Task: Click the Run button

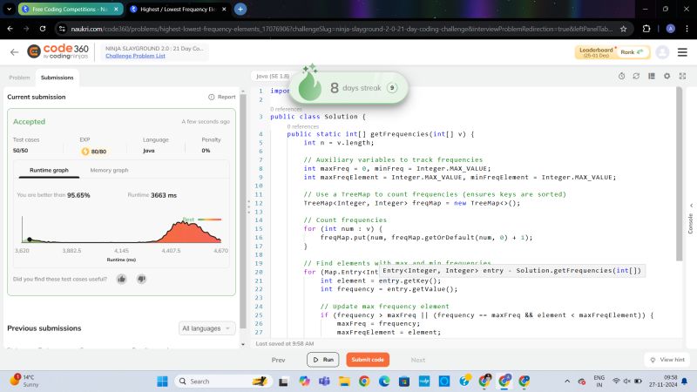Action: pyautogui.click(x=322, y=359)
